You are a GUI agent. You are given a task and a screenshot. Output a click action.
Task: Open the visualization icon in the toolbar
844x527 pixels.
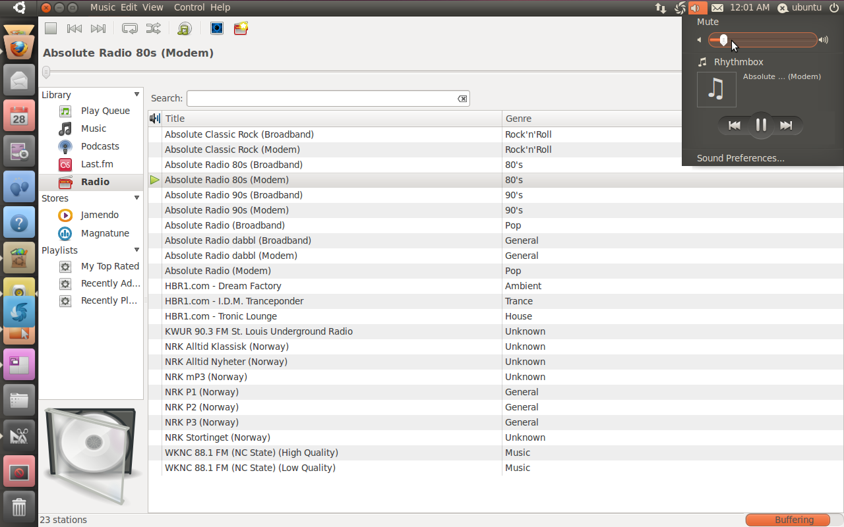pos(217,28)
